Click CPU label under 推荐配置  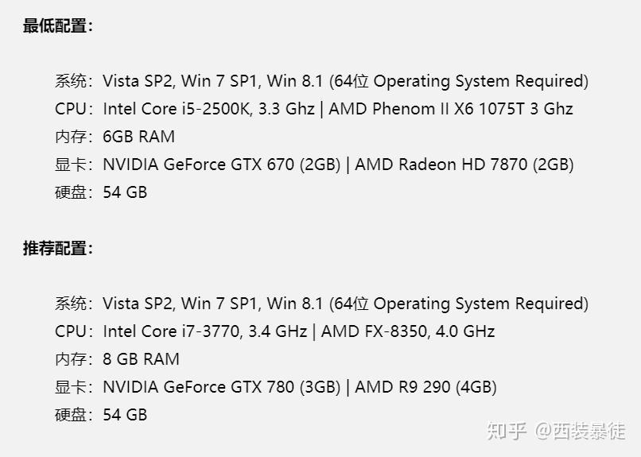(x=70, y=331)
